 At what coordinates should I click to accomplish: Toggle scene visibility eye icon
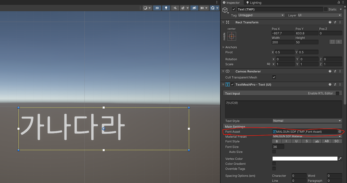pos(194,8)
